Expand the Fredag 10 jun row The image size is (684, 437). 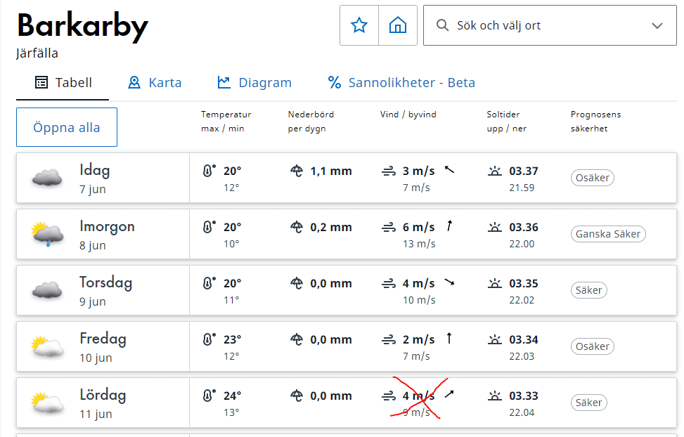(347, 347)
